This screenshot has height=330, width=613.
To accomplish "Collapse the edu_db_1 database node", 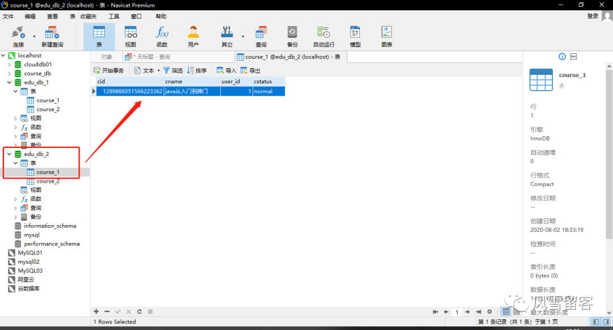I will tap(9, 82).
